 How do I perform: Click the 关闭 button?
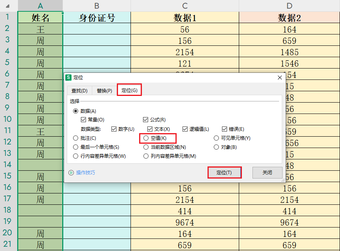pyautogui.click(x=267, y=172)
